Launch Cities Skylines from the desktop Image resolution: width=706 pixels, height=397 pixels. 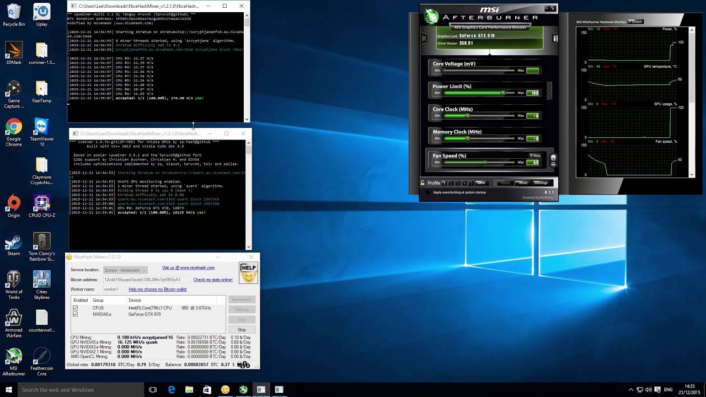(x=41, y=286)
